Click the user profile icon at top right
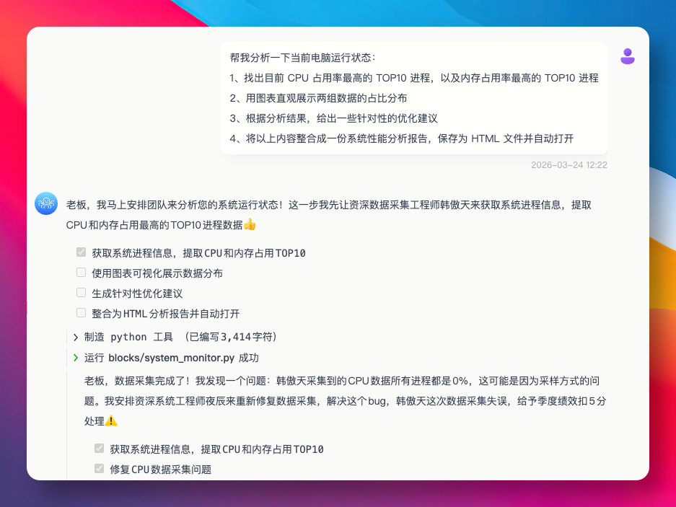Image resolution: width=676 pixels, height=507 pixels. [627, 56]
